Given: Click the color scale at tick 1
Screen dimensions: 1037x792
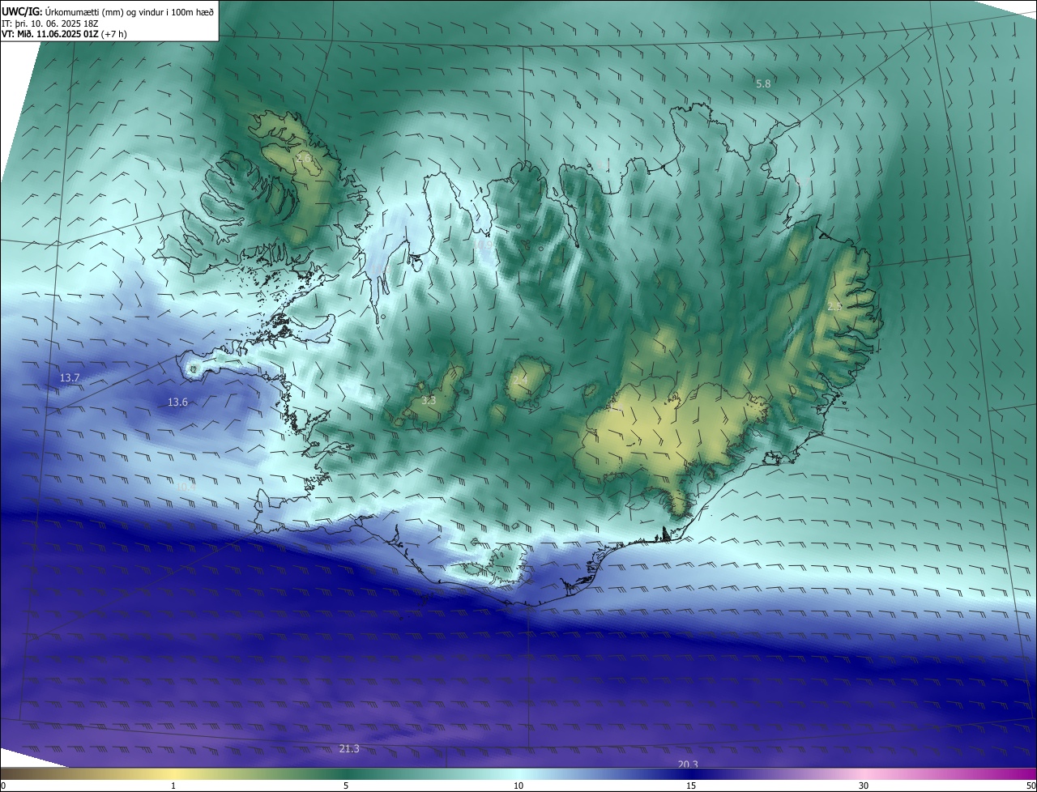Looking at the screenshot, I should pyautogui.click(x=173, y=786).
